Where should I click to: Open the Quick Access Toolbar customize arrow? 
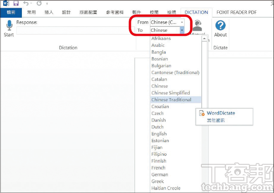coord(47,3)
